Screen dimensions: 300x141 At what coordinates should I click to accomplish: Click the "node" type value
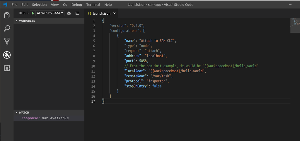(x=145, y=46)
